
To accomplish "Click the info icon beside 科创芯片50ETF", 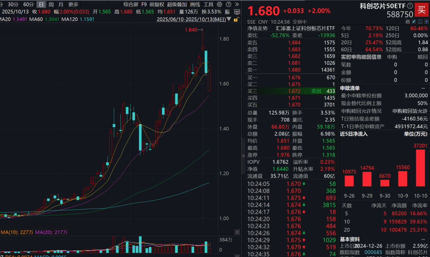I will click(410, 6).
